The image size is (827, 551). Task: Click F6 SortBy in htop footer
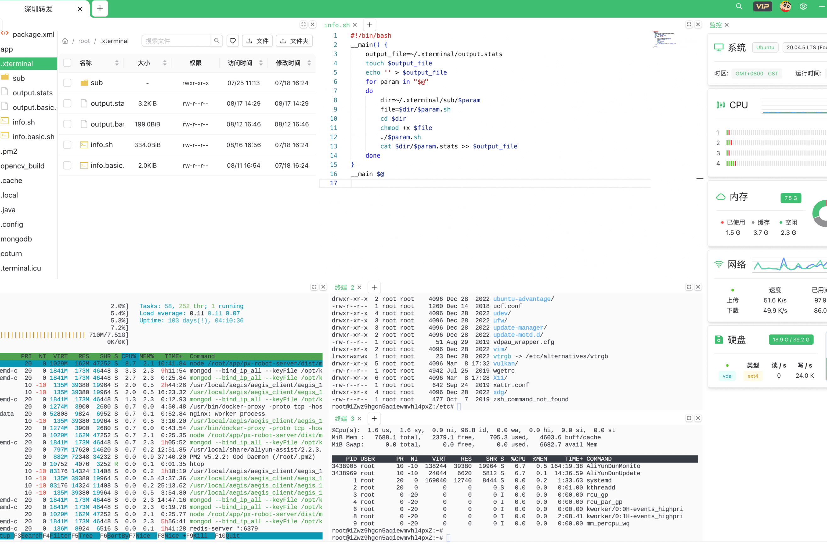(x=114, y=536)
